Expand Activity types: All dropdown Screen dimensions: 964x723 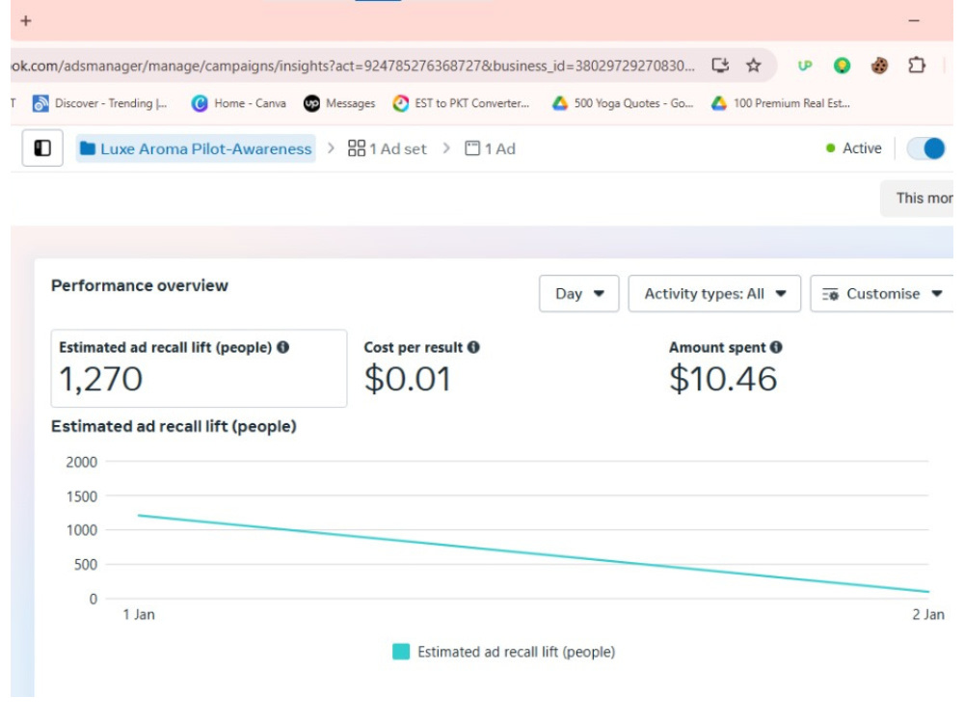click(714, 294)
